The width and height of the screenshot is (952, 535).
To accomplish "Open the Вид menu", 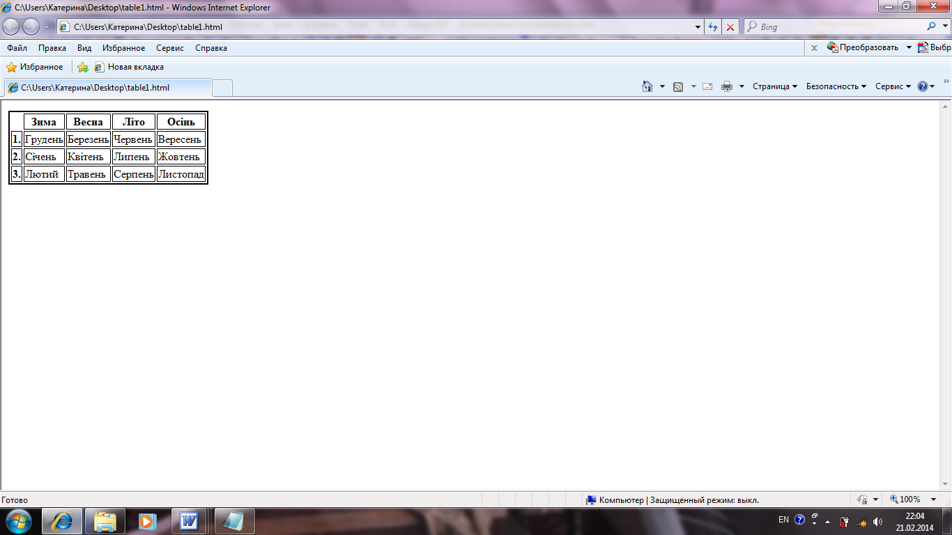I will tap(84, 48).
